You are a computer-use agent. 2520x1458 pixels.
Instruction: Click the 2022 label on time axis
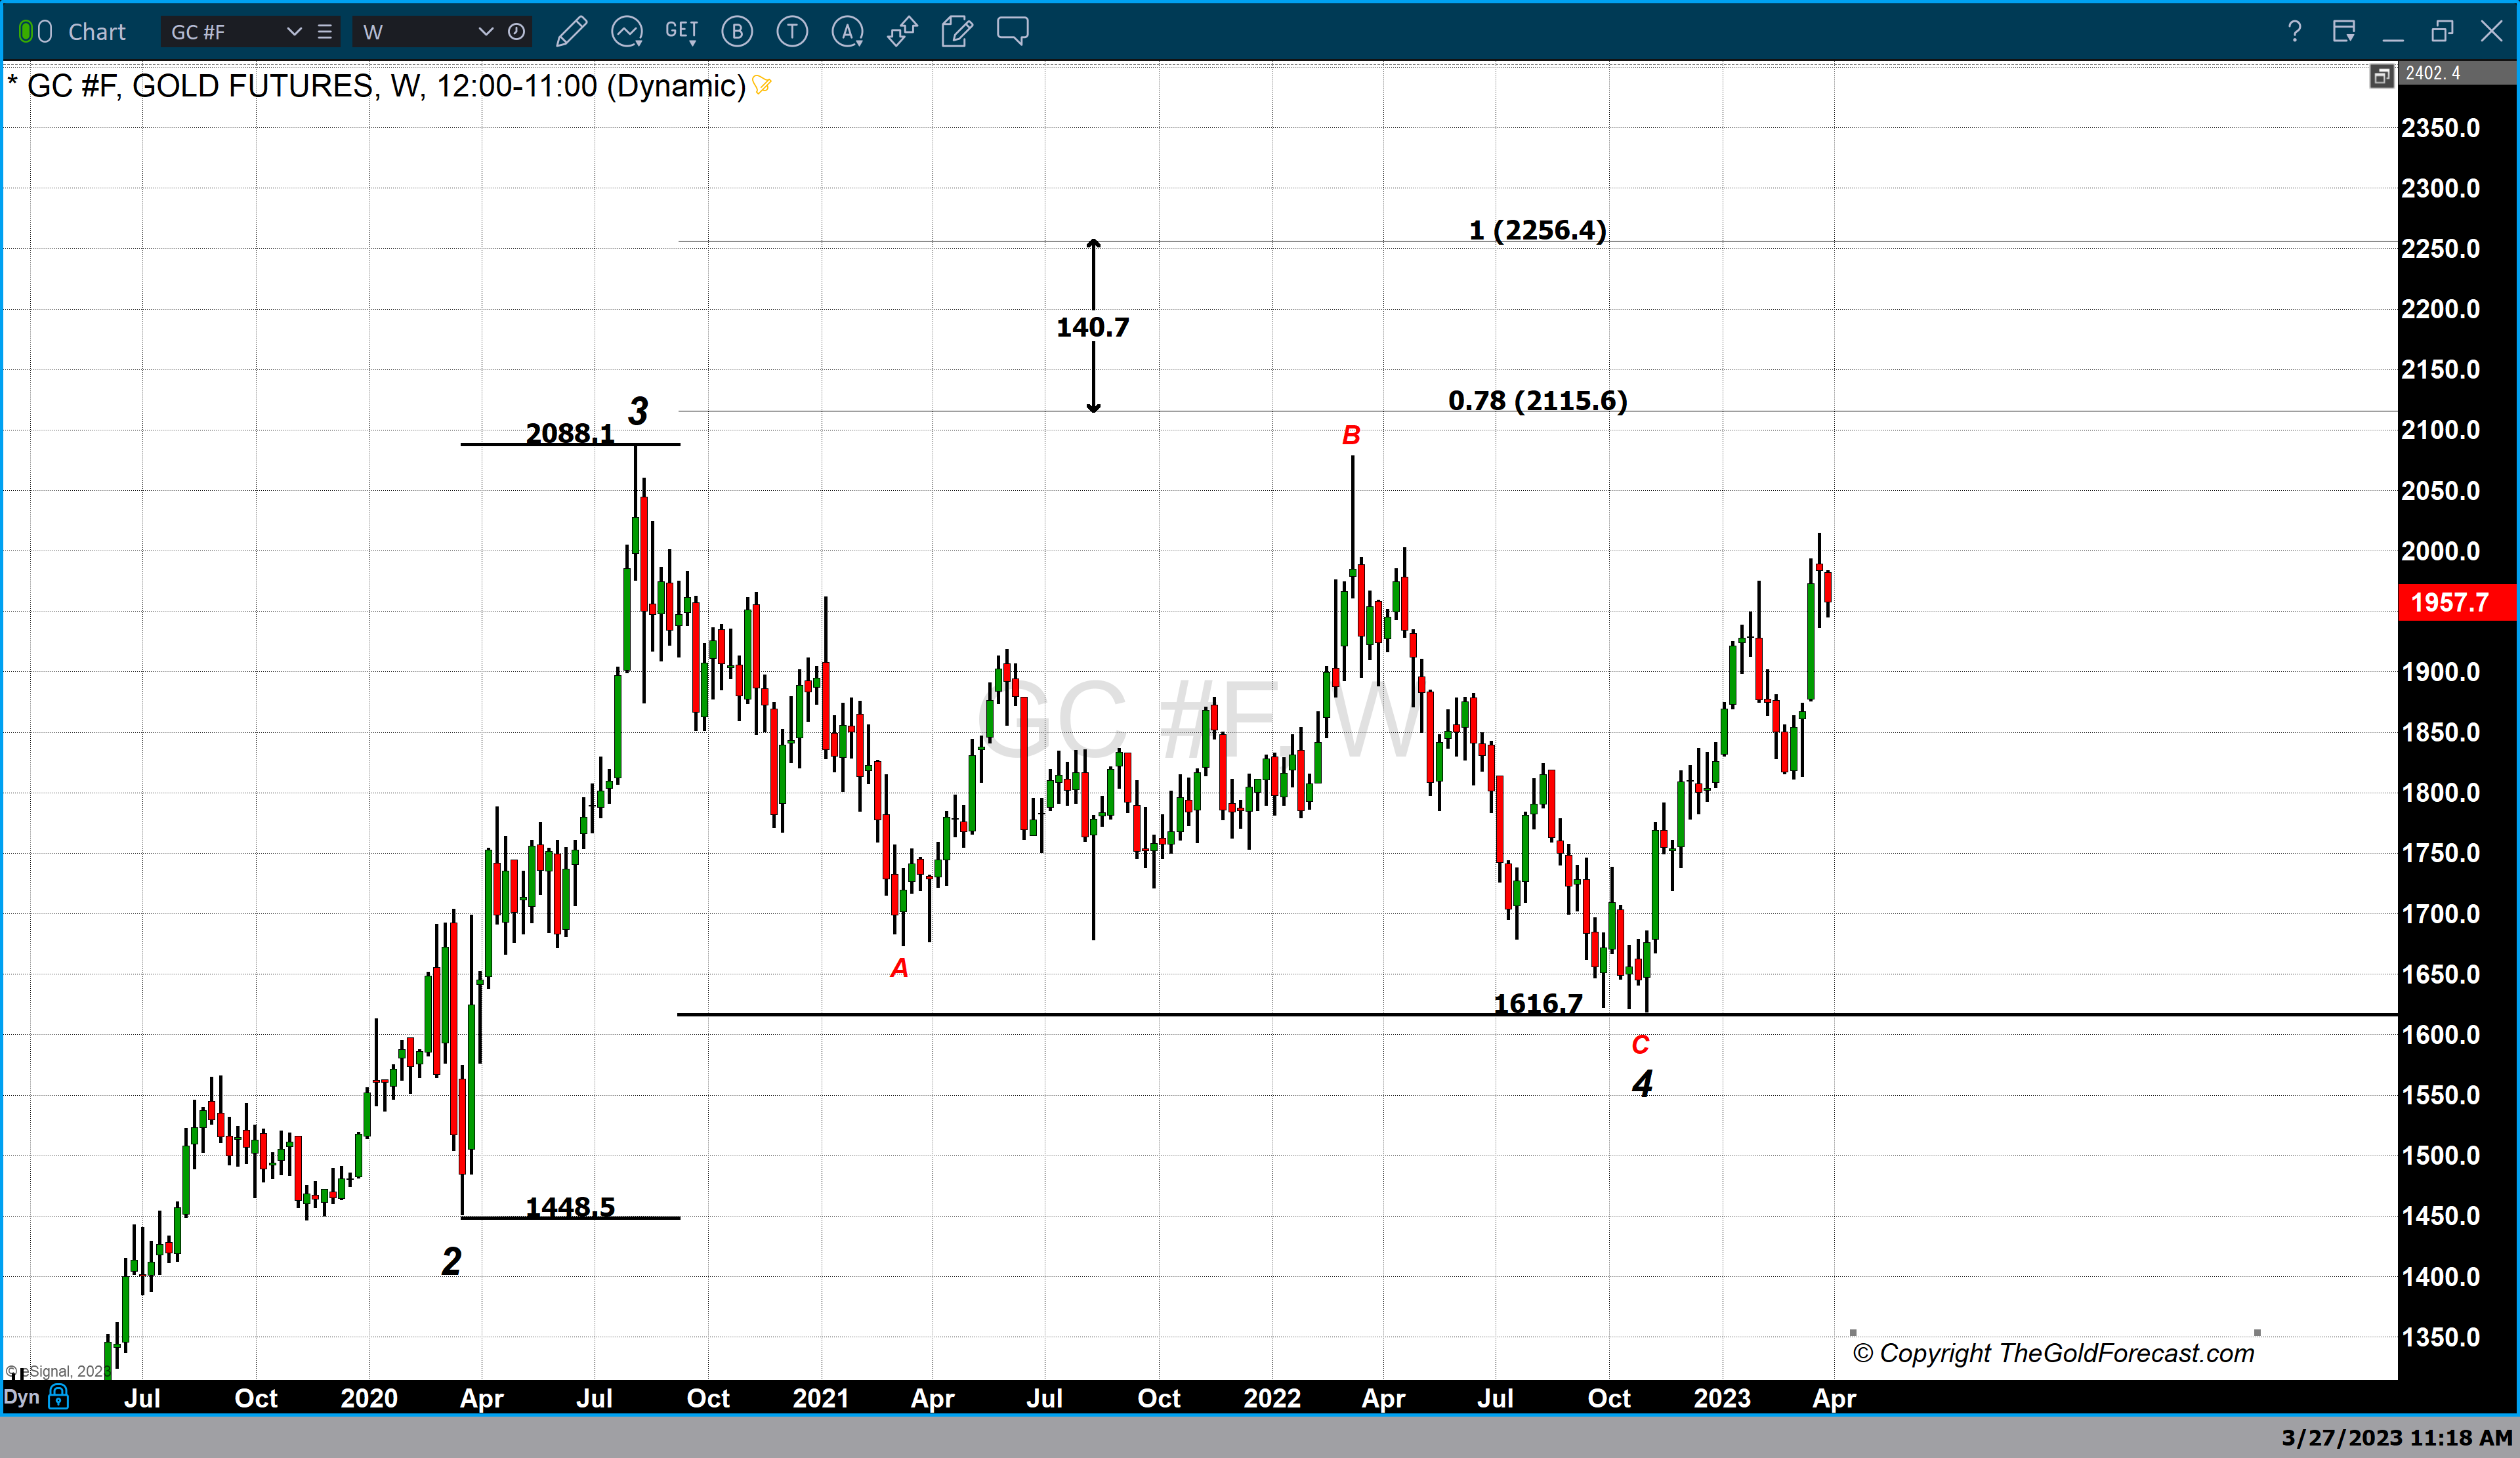tap(1272, 1398)
